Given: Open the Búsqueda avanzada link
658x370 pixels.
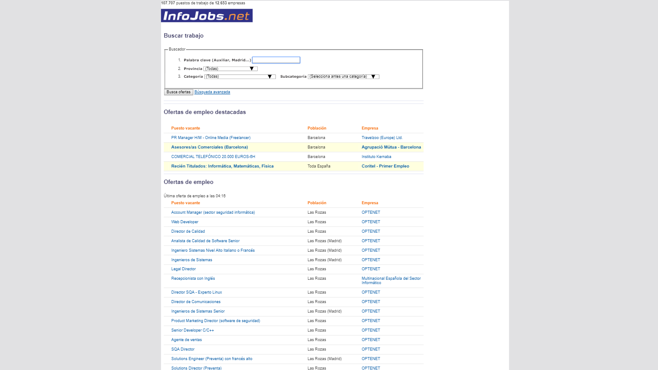Looking at the screenshot, I should [x=212, y=92].
